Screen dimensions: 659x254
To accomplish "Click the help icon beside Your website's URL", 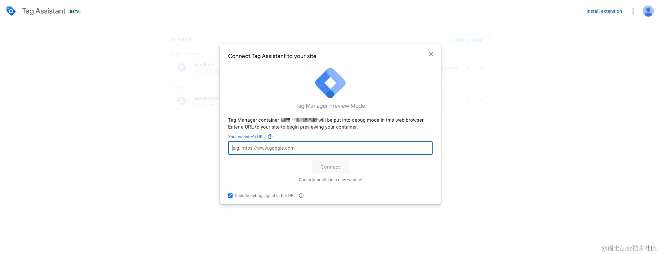I will click(x=270, y=137).
